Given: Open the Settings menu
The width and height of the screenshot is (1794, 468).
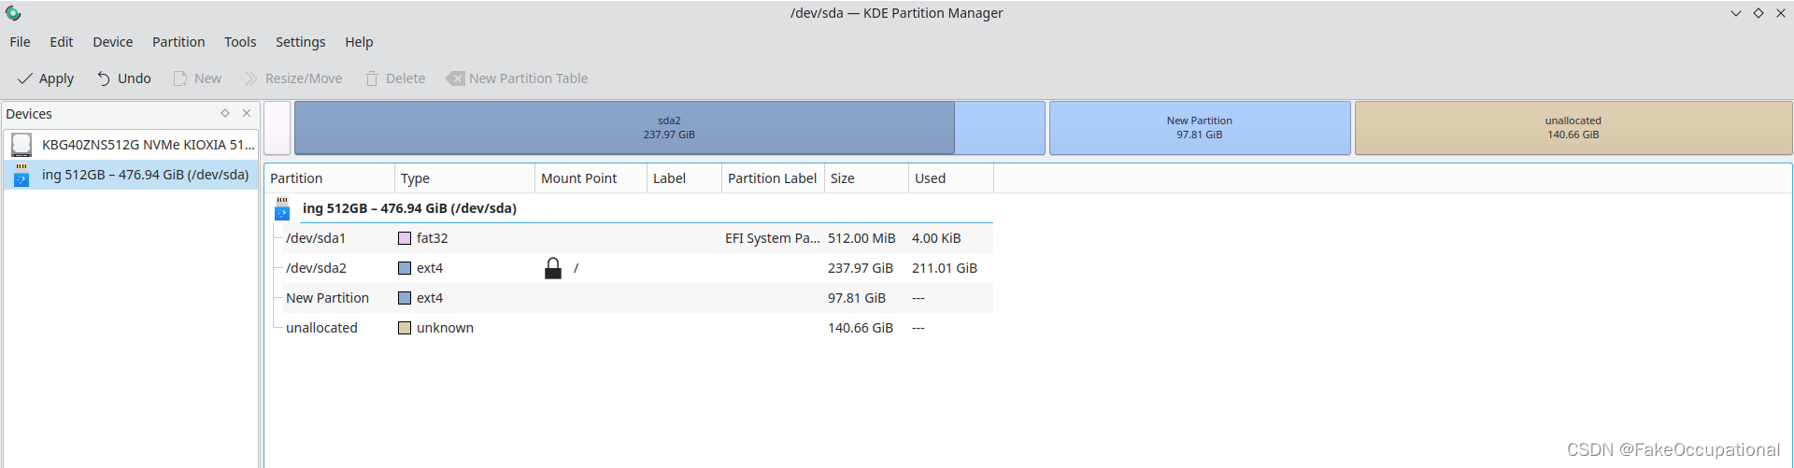Looking at the screenshot, I should pos(301,42).
